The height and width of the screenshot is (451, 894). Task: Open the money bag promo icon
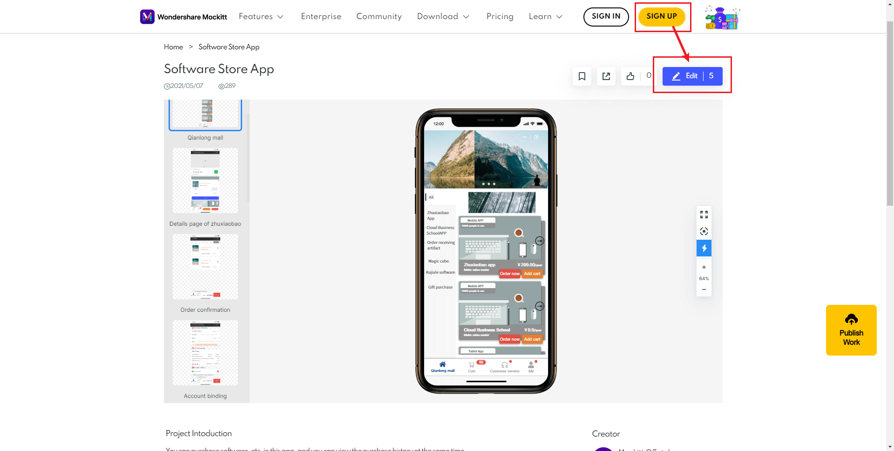pos(722,18)
